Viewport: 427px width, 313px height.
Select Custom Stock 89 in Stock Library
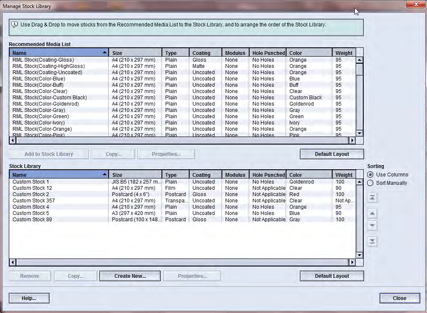pos(182,219)
